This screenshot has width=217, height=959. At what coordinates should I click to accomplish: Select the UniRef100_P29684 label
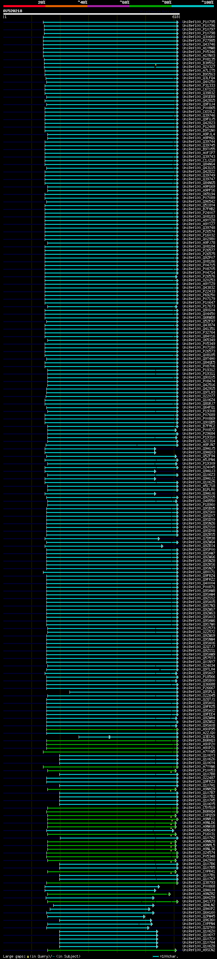[x=199, y=434]
